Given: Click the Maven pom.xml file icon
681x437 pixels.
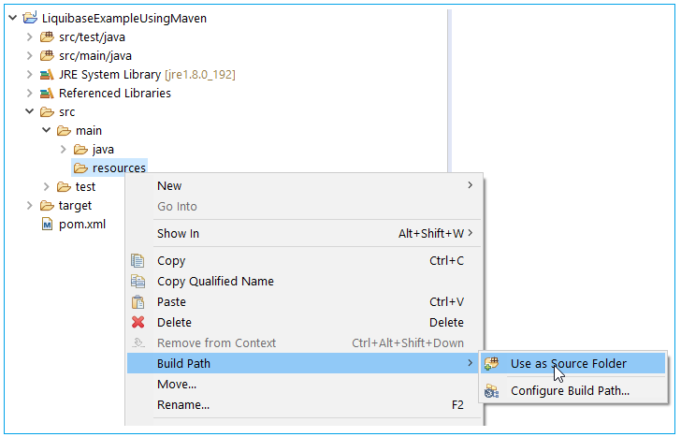Looking at the screenshot, I should [47, 225].
